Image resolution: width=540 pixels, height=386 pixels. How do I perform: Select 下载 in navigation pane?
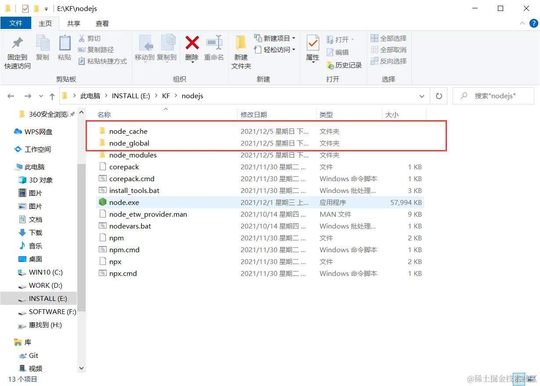pos(30,232)
